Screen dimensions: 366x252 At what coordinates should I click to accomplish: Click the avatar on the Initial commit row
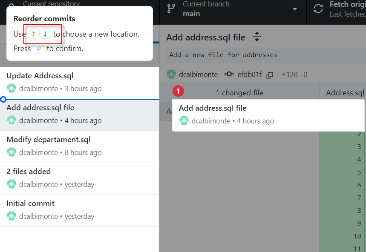point(12,216)
